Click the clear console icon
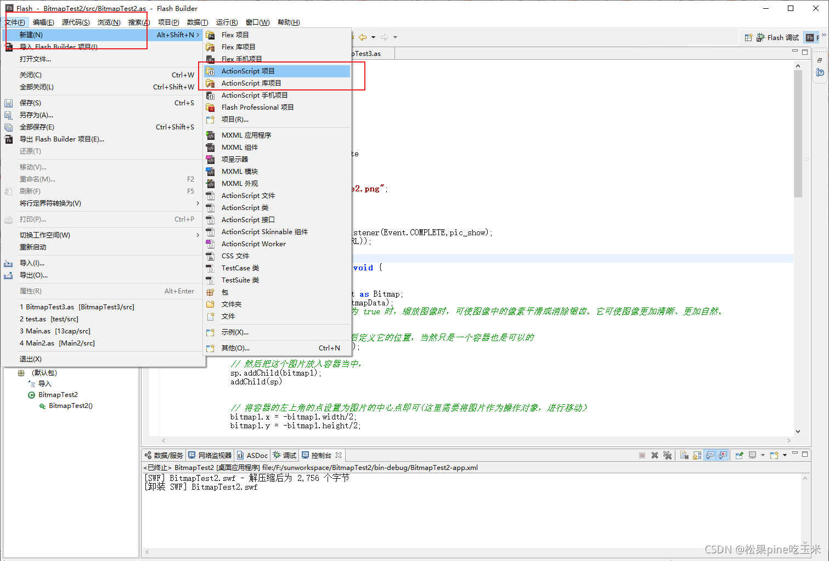This screenshot has width=829, height=561. point(684,455)
